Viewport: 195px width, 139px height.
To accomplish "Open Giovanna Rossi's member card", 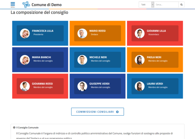I will 40,86.
